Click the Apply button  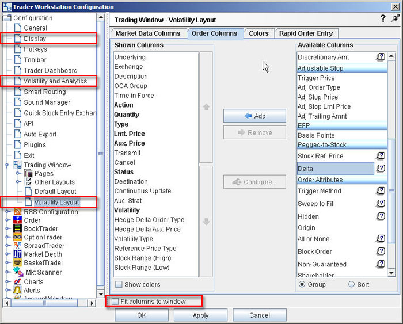pyautogui.click(x=200, y=315)
